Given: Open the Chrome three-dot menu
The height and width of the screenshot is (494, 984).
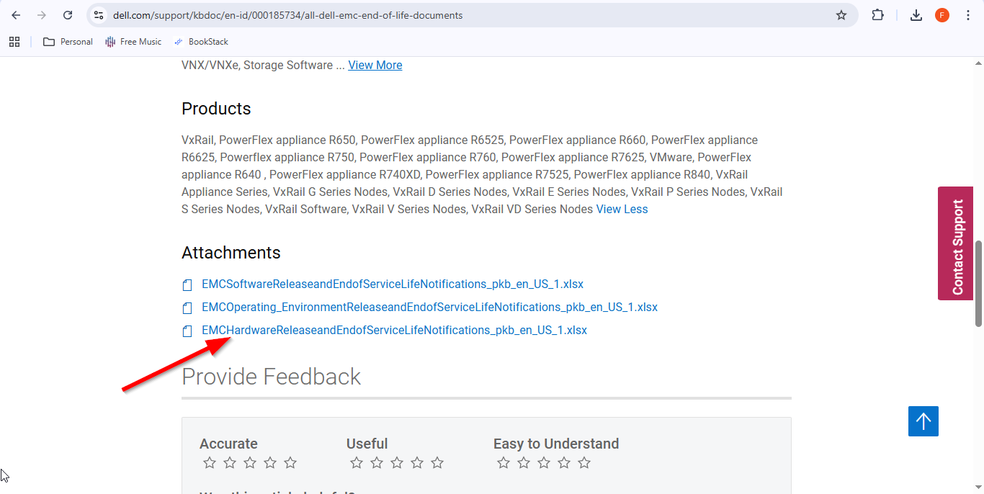Looking at the screenshot, I should (x=968, y=15).
